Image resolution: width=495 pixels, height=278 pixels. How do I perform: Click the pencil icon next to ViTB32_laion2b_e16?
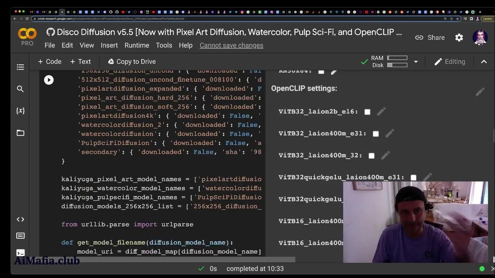point(381,112)
